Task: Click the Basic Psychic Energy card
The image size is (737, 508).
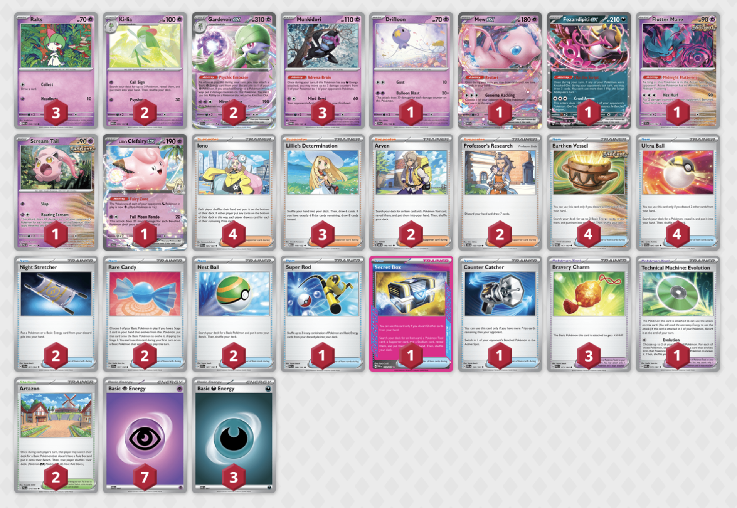Action: tap(145, 435)
